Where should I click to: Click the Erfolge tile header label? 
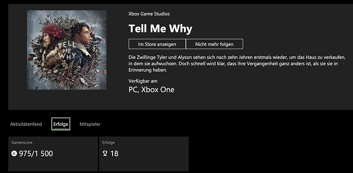pyautogui.click(x=109, y=143)
